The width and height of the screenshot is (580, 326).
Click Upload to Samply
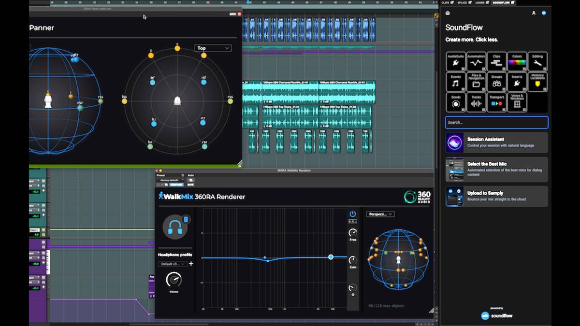tap(497, 196)
